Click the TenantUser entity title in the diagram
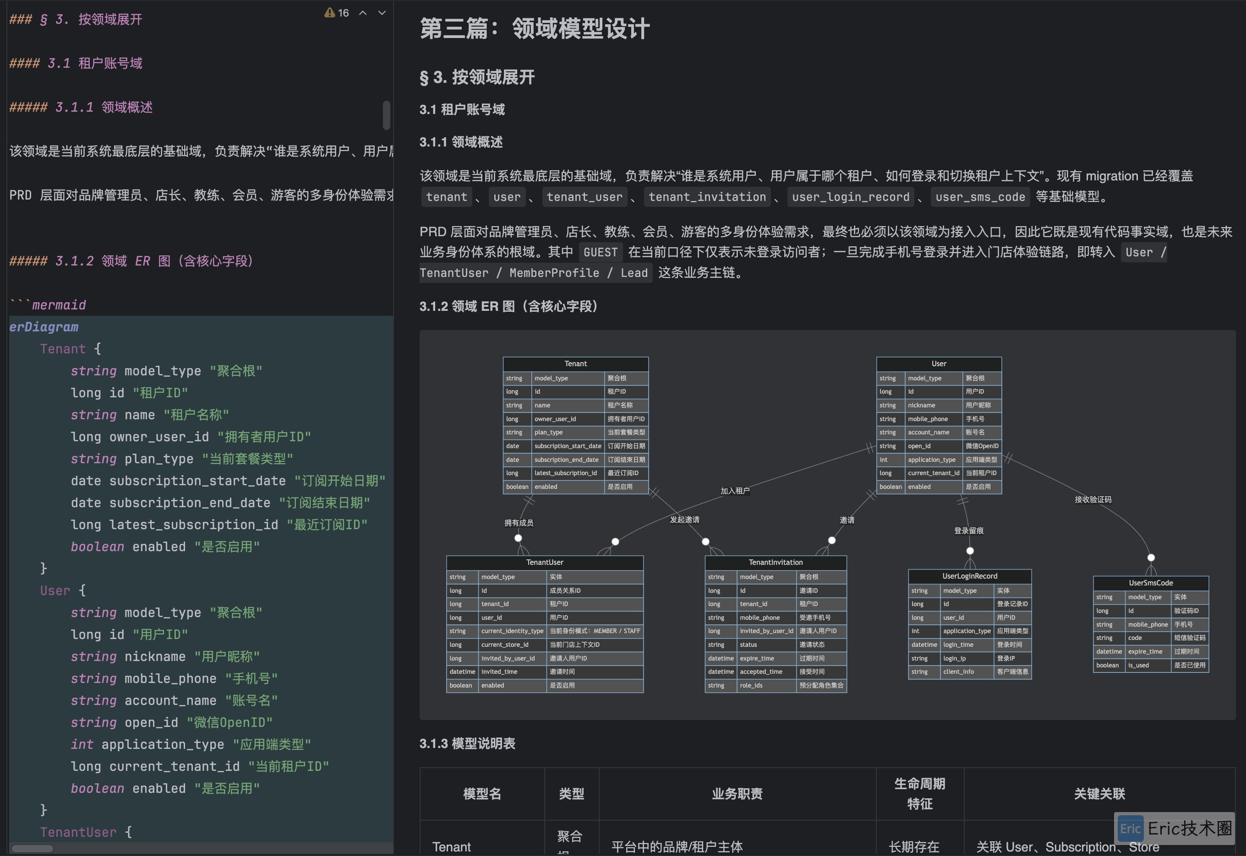Viewport: 1246px width, 856px height. point(545,562)
